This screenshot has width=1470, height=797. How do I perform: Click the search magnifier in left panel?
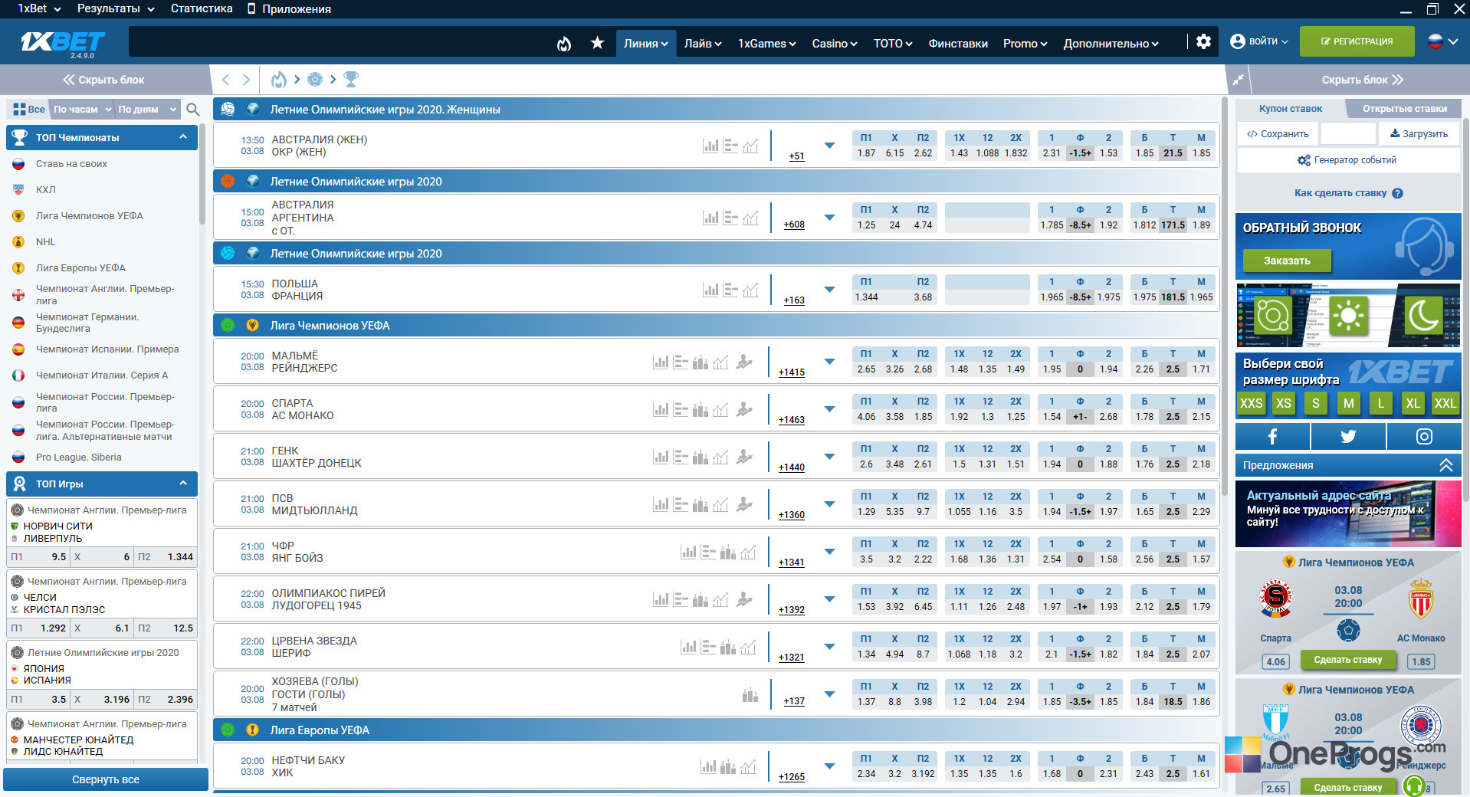(x=193, y=110)
